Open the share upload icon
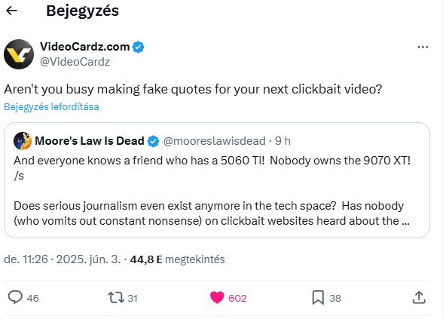Screen dimensions: 446x319 (419, 297)
